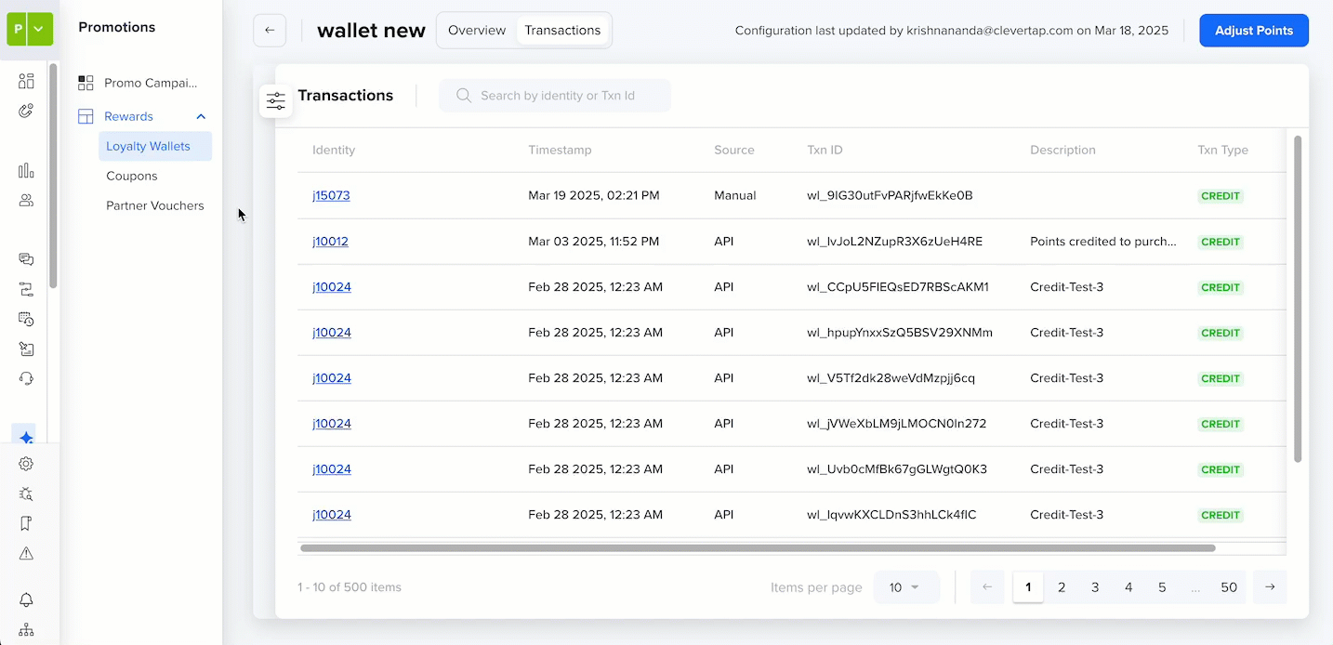Select Partner Vouchers in the Rewards menu
This screenshot has width=1333, height=645.
point(155,205)
